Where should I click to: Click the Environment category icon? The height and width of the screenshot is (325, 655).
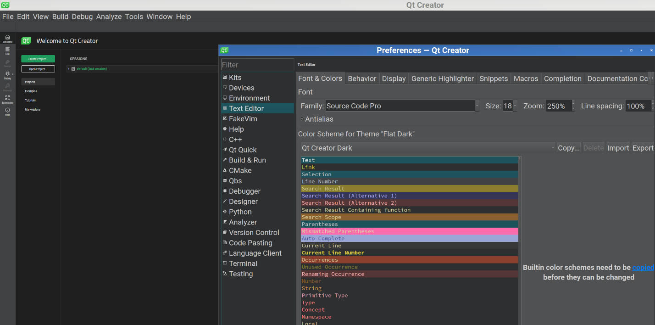tap(225, 98)
